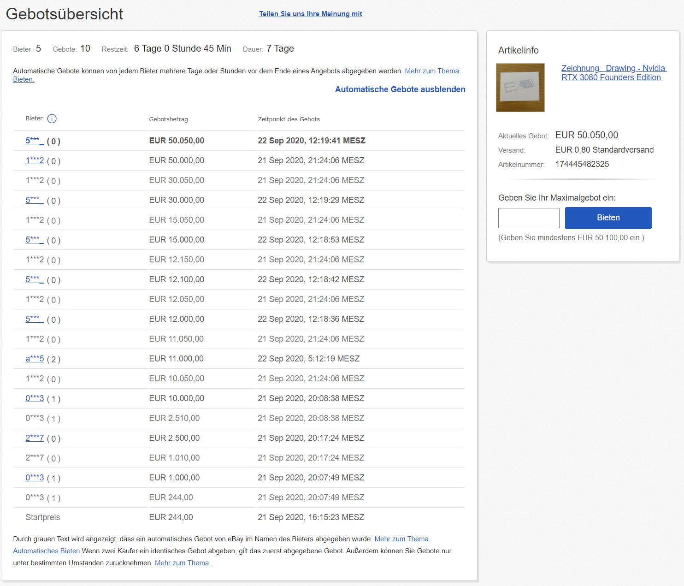Select the 'EUR 12.050,00' bid amount
Screen dimensions: 684x586
(x=177, y=299)
